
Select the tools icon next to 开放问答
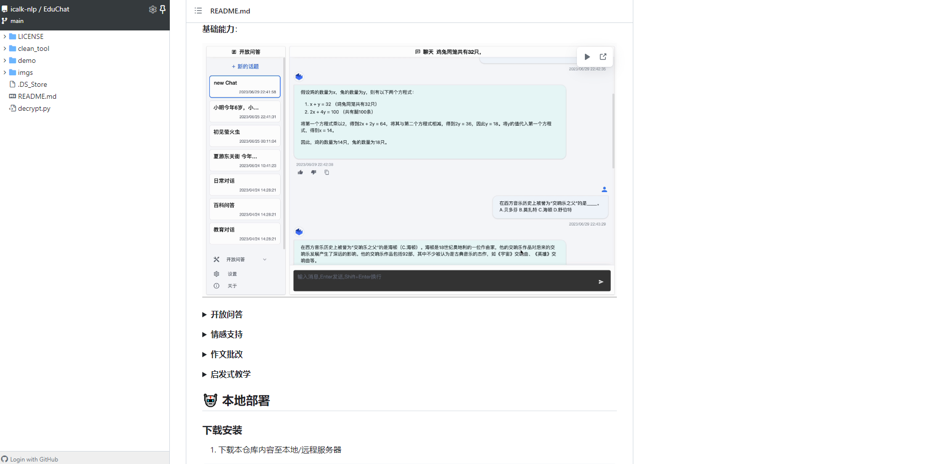pyautogui.click(x=216, y=259)
